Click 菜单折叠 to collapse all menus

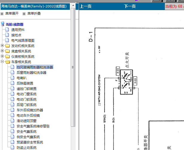pyautogui.click(x=34, y=13)
